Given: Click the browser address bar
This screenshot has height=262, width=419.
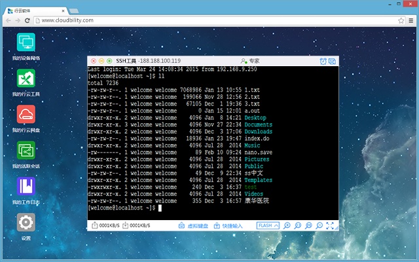Looking at the screenshot, I should pos(216,20).
